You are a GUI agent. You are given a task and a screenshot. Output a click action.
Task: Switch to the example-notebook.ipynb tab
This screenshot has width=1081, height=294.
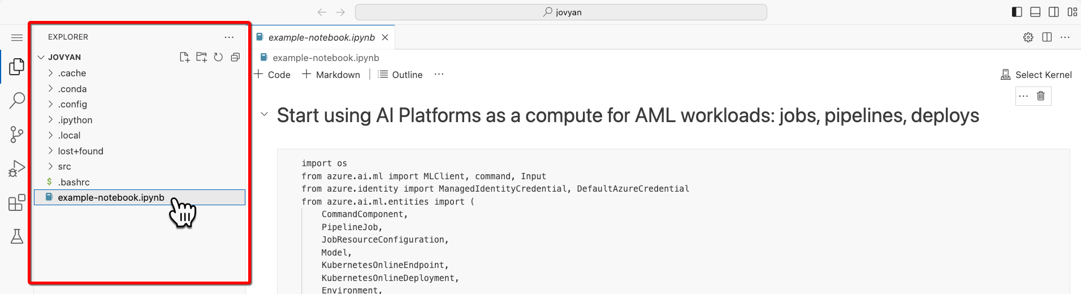pos(321,37)
